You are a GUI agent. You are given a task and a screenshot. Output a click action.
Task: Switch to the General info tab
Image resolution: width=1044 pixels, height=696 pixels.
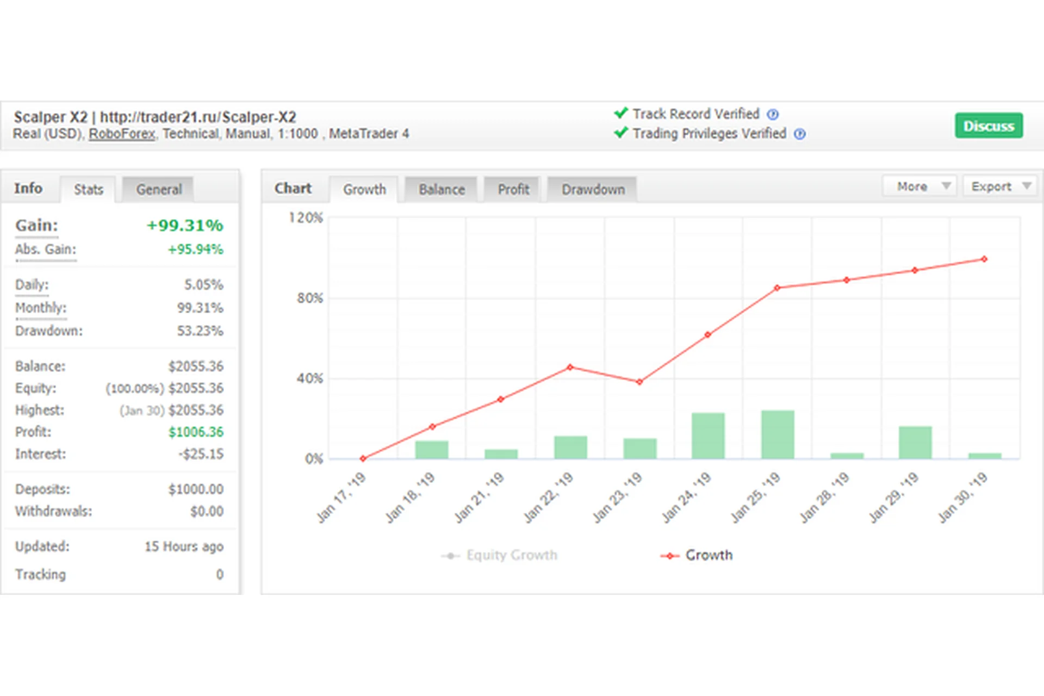click(158, 189)
